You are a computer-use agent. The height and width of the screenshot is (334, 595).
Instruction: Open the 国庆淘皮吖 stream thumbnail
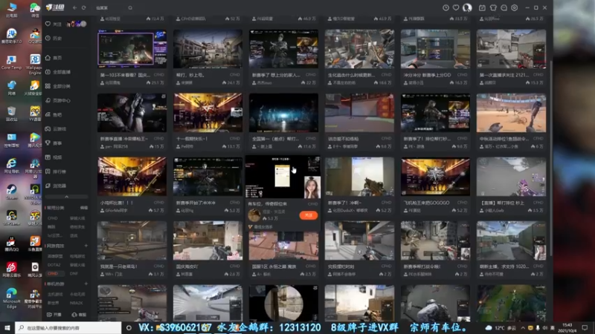pyautogui.click(x=208, y=240)
